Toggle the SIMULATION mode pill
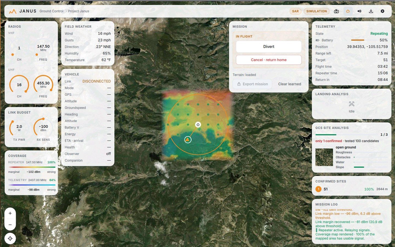This screenshot has height=247, width=395. [317, 11]
